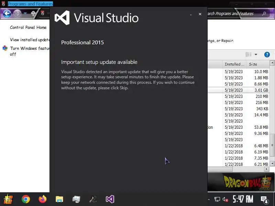Launch Google Chrome from the taskbar
The width and height of the screenshot is (275, 206).
coord(25,199)
